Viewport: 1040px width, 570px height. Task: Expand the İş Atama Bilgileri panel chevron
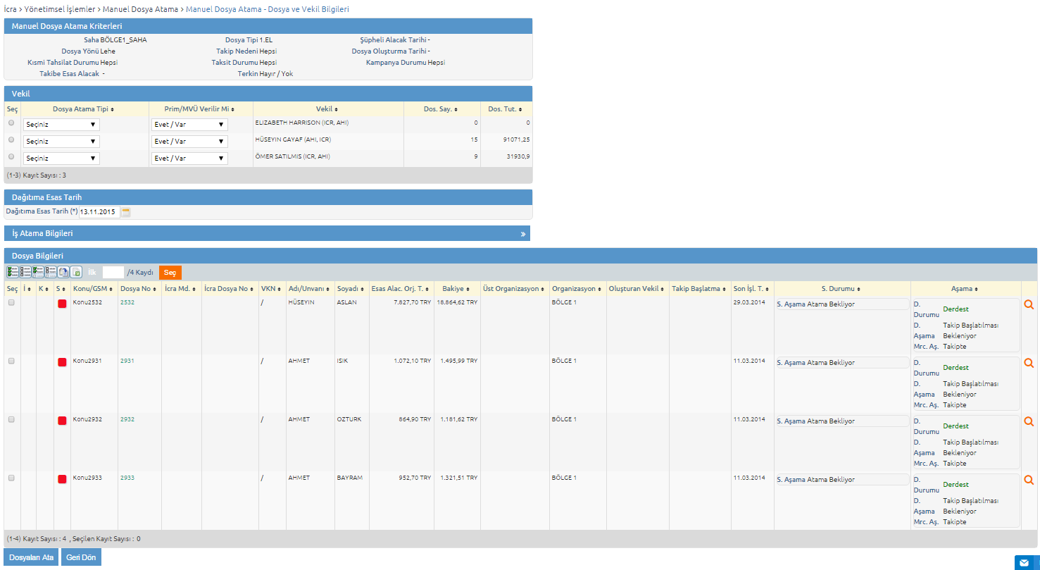[523, 234]
